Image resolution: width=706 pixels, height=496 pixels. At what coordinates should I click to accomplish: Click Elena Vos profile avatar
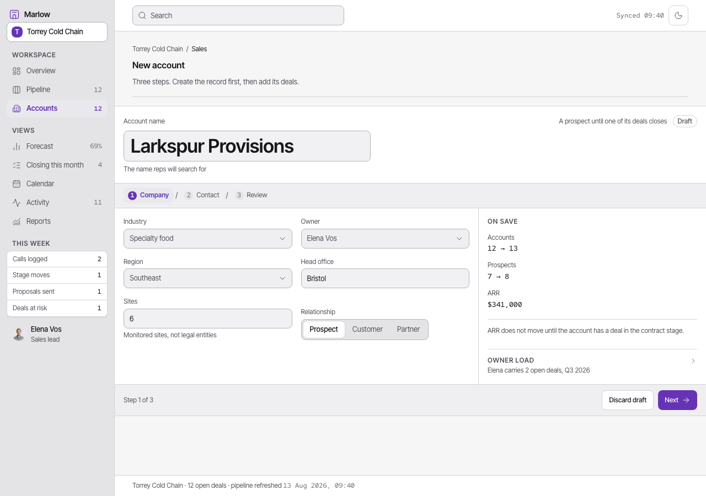pyautogui.click(x=19, y=334)
